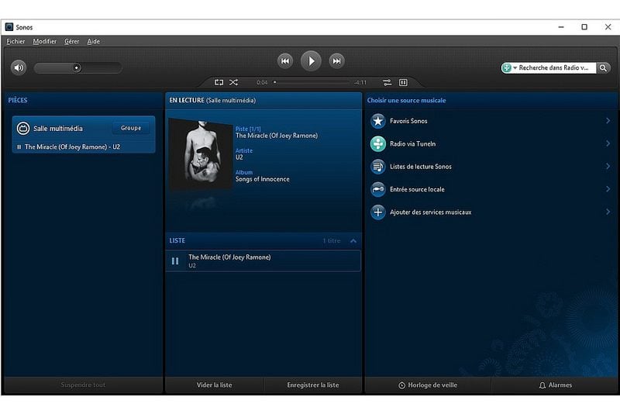
Task: Skip to the previous track
Action: (x=285, y=61)
